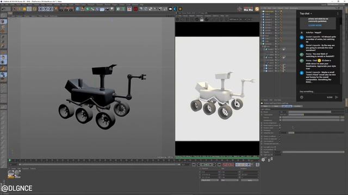
Task: Click the send message arrow in chat
Action: [x=337, y=97]
